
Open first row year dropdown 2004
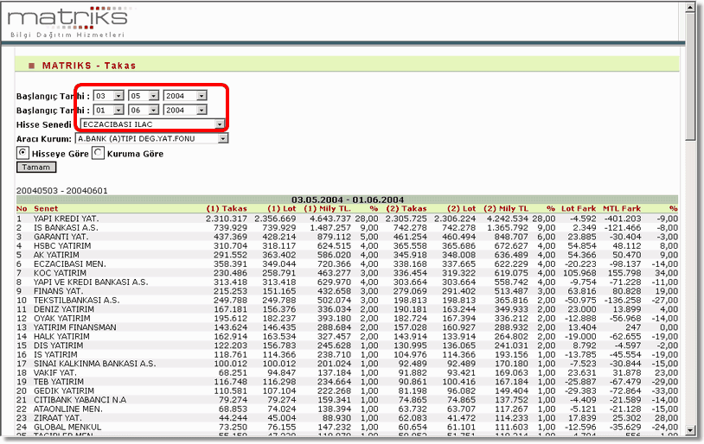click(x=185, y=96)
